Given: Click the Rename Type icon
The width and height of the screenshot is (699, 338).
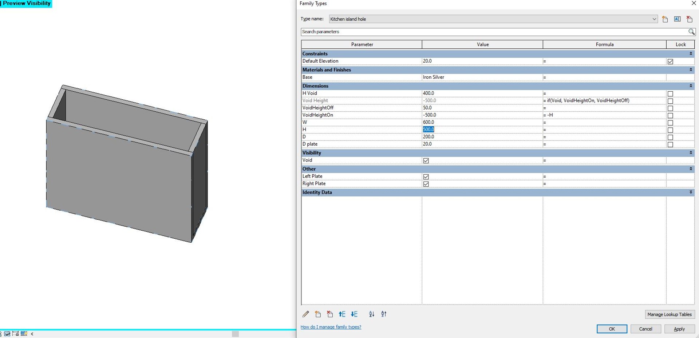Looking at the screenshot, I should click(x=677, y=19).
